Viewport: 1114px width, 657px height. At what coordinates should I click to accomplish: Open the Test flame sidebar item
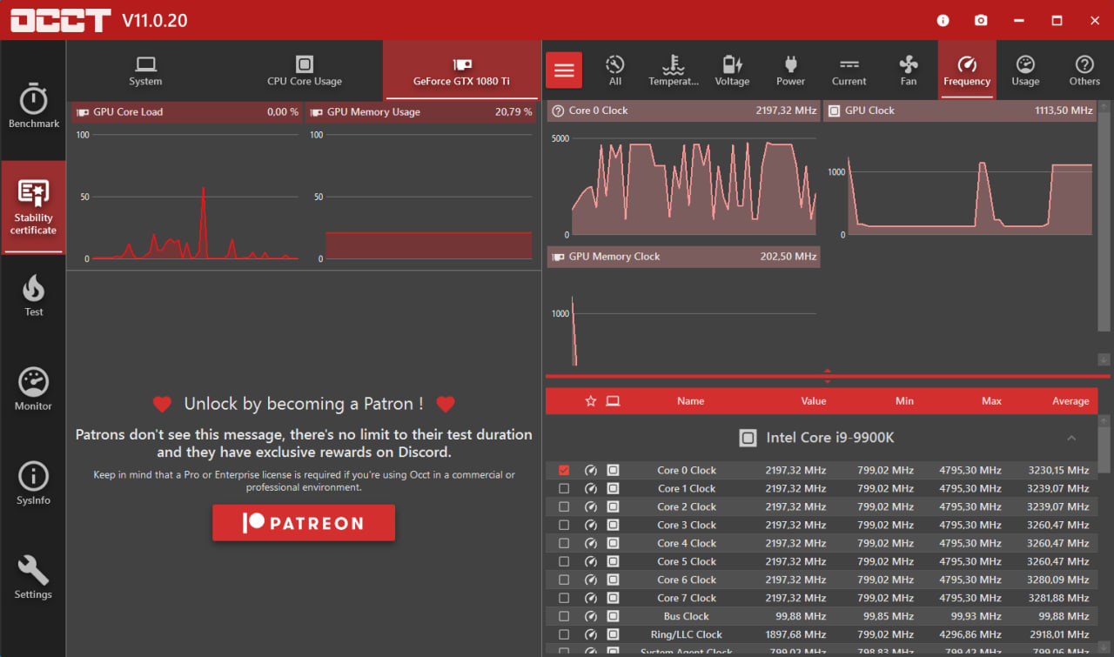tap(33, 296)
